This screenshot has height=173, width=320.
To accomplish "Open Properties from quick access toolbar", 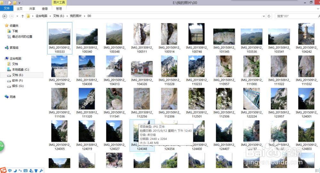I will click(10, 3).
